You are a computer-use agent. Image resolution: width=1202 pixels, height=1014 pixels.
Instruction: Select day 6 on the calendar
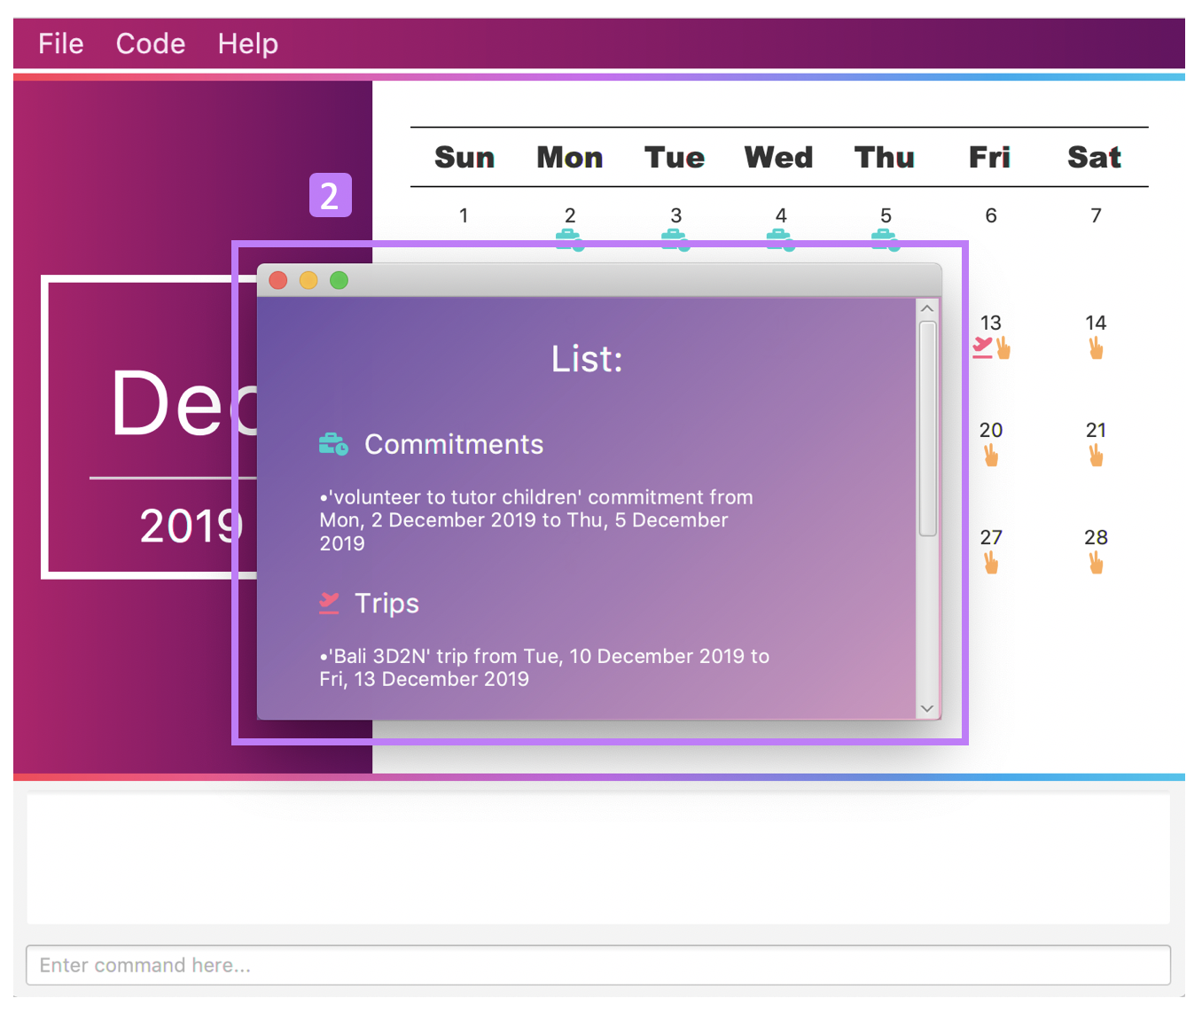click(991, 215)
